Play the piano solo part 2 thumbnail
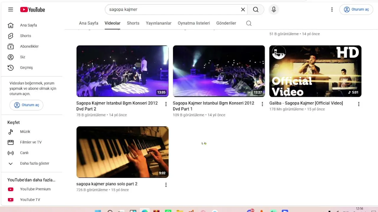 (x=123, y=152)
